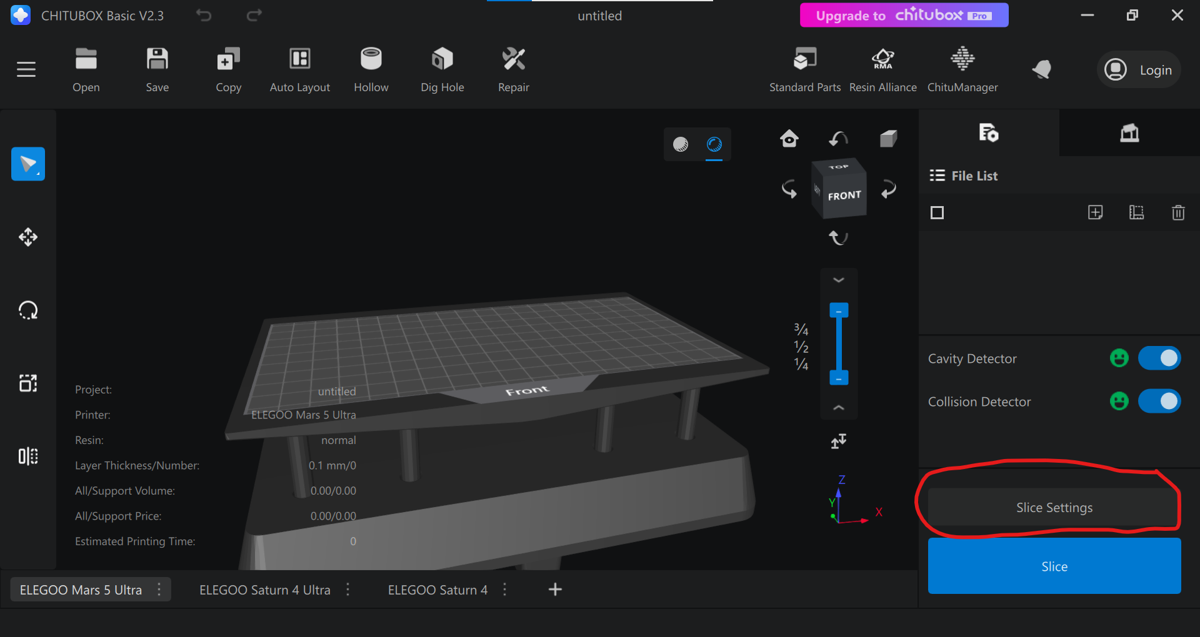Turn off the Cavity Detector switch
The height and width of the screenshot is (637, 1200).
pyautogui.click(x=1159, y=358)
